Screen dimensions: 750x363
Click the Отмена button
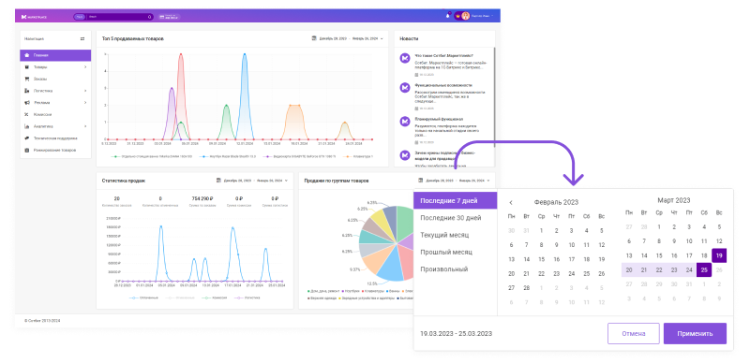[634, 333]
